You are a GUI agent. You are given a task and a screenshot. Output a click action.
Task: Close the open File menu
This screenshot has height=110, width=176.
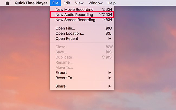[x=56, y=3]
